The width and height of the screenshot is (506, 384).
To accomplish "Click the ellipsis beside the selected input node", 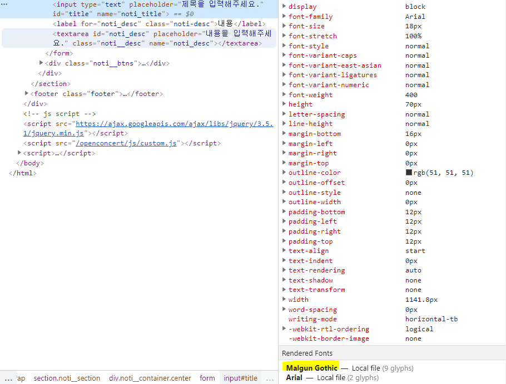I will (4, 4).
